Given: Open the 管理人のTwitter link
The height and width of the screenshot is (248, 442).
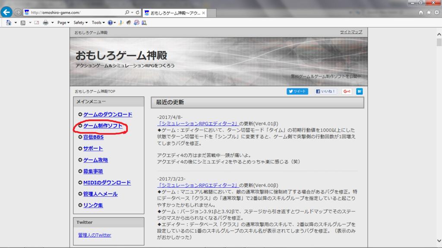Looking at the screenshot, I should (95, 235).
